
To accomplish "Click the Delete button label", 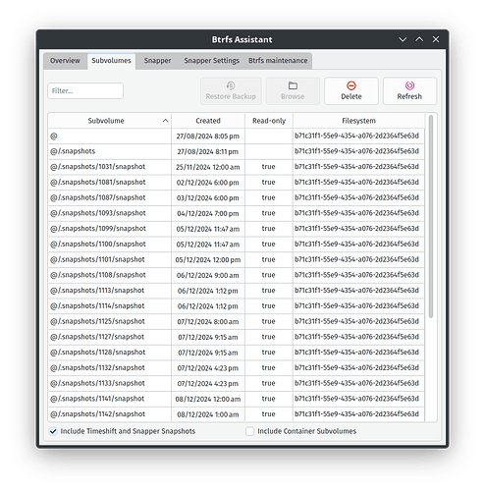I will (x=351, y=96).
